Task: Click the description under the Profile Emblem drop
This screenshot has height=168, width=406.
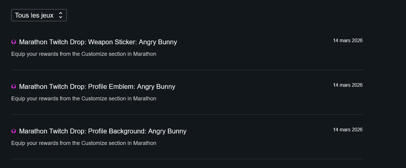Action: (84, 99)
